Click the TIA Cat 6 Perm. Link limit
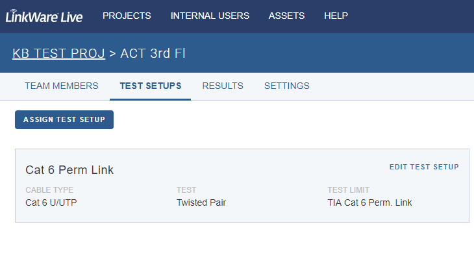Screen dimensions: 474x257 tap(369, 202)
